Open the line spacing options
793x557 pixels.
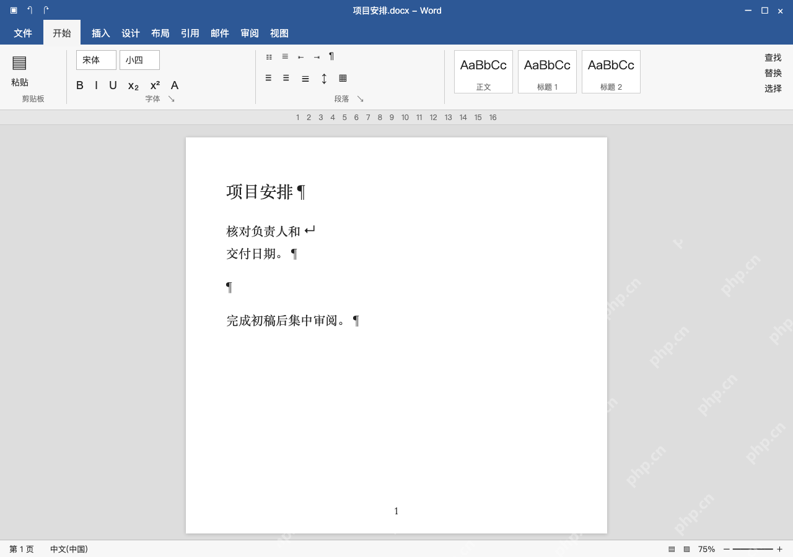(x=324, y=79)
